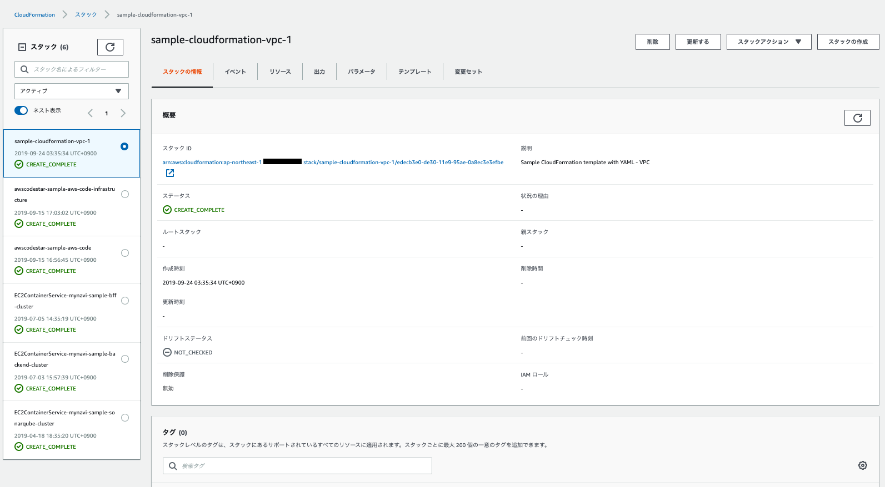Switch to the リソース tab
Image resolution: width=885 pixels, height=487 pixels.
(280, 72)
